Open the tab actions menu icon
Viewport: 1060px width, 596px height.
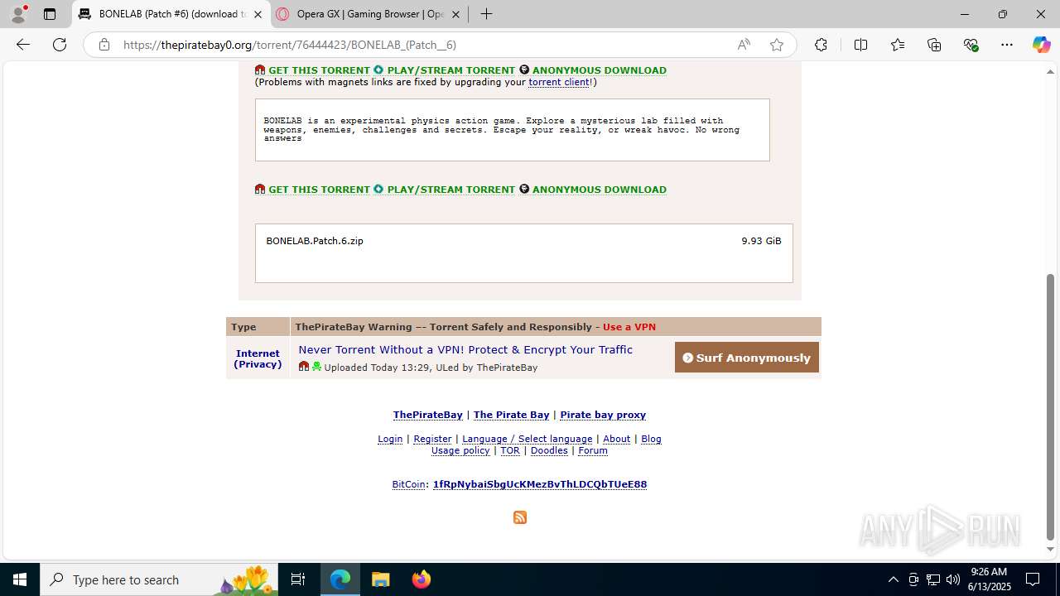(x=50, y=14)
